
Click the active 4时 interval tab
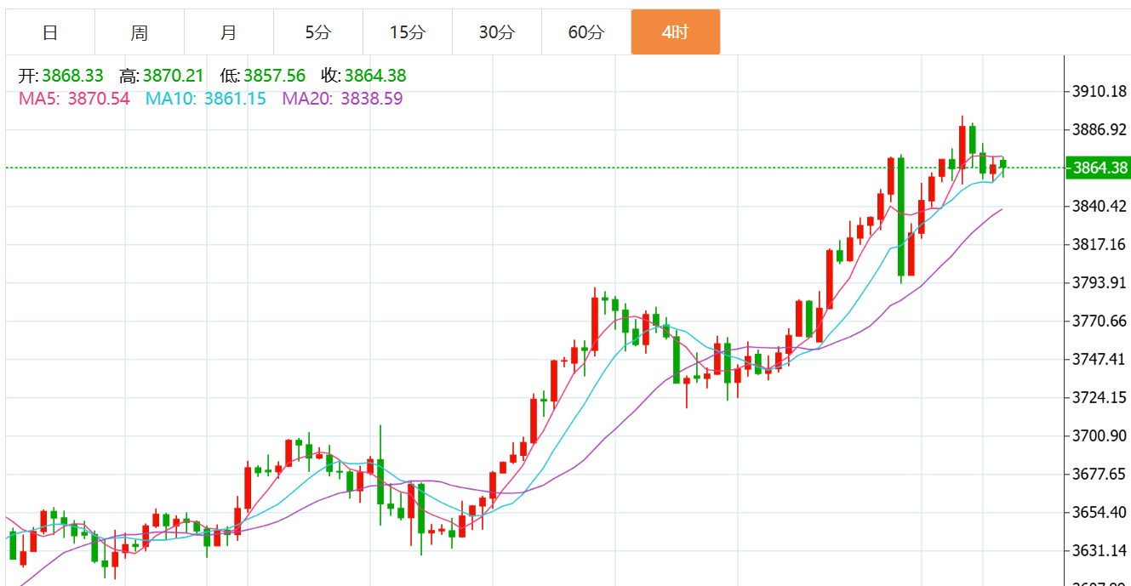(x=676, y=32)
